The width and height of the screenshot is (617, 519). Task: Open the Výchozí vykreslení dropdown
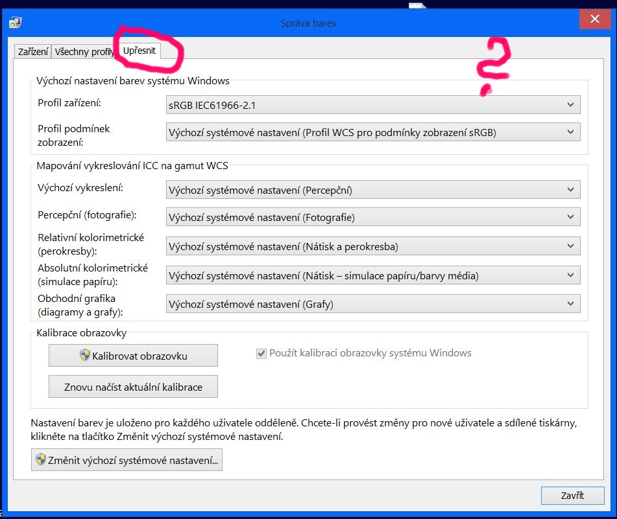[373, 190]
